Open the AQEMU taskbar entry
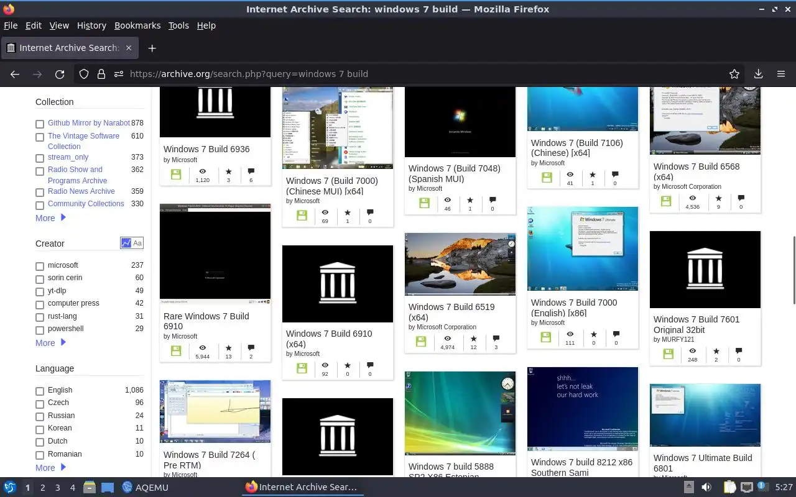 (146, 487)
